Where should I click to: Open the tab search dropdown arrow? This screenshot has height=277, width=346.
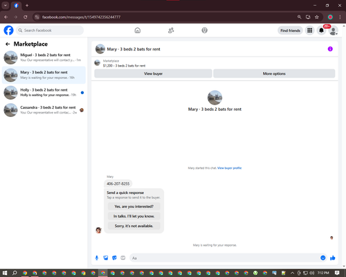point(6,6)
